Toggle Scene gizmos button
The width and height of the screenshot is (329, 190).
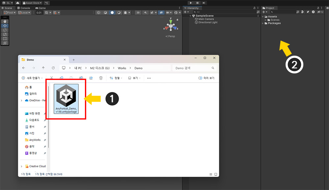click(x=176, y=13)
